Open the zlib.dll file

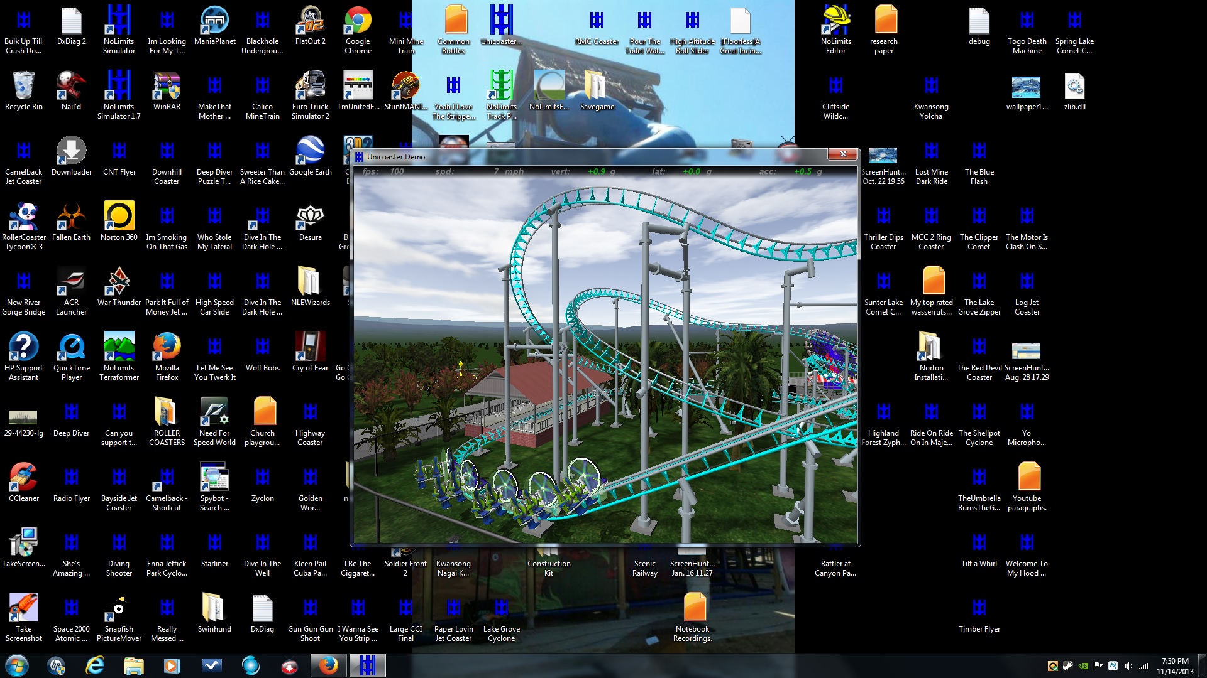[x=1074, y=90]
